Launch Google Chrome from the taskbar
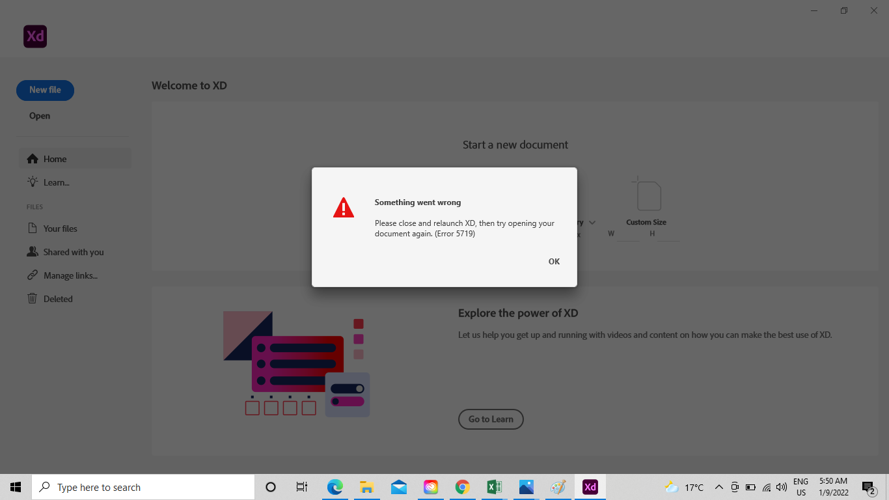Image resolution: width=889 pixels, height=500 pixels. (462, 486)
